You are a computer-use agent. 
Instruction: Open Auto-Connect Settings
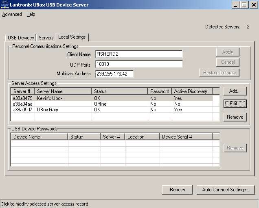tap(226, 190)
